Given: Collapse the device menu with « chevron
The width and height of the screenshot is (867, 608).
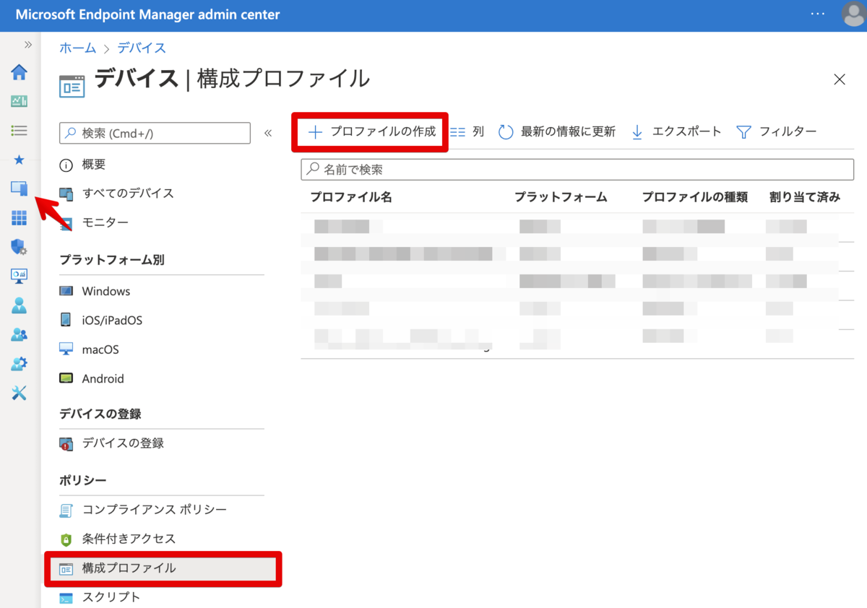Looking at the screenshot, I should [x=267, y=133].
